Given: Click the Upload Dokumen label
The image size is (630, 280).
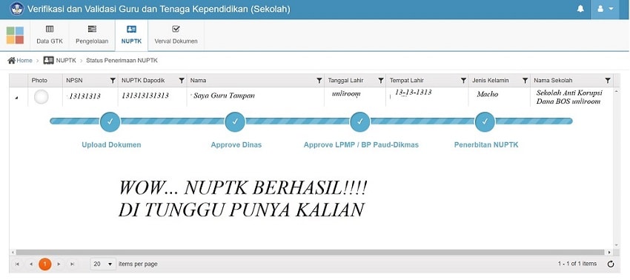Looking at the screenshot, I should (x=111, y=144).
